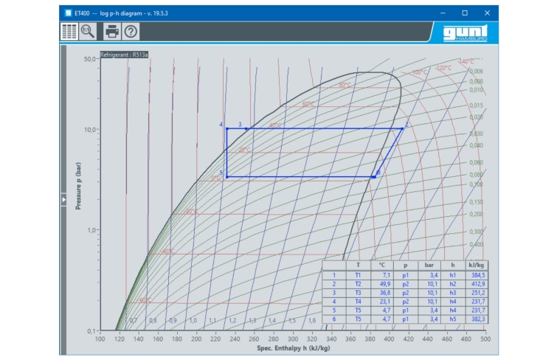Click the 1,6 entropy line label
Screen dimensions: 557x360
[312, 320]
